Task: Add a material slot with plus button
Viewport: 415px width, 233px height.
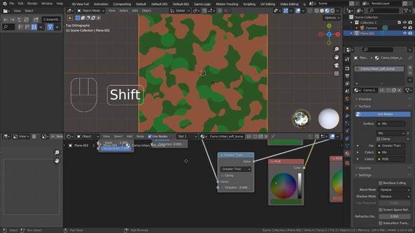Action: pyautogui.click(x=410, y=68)
